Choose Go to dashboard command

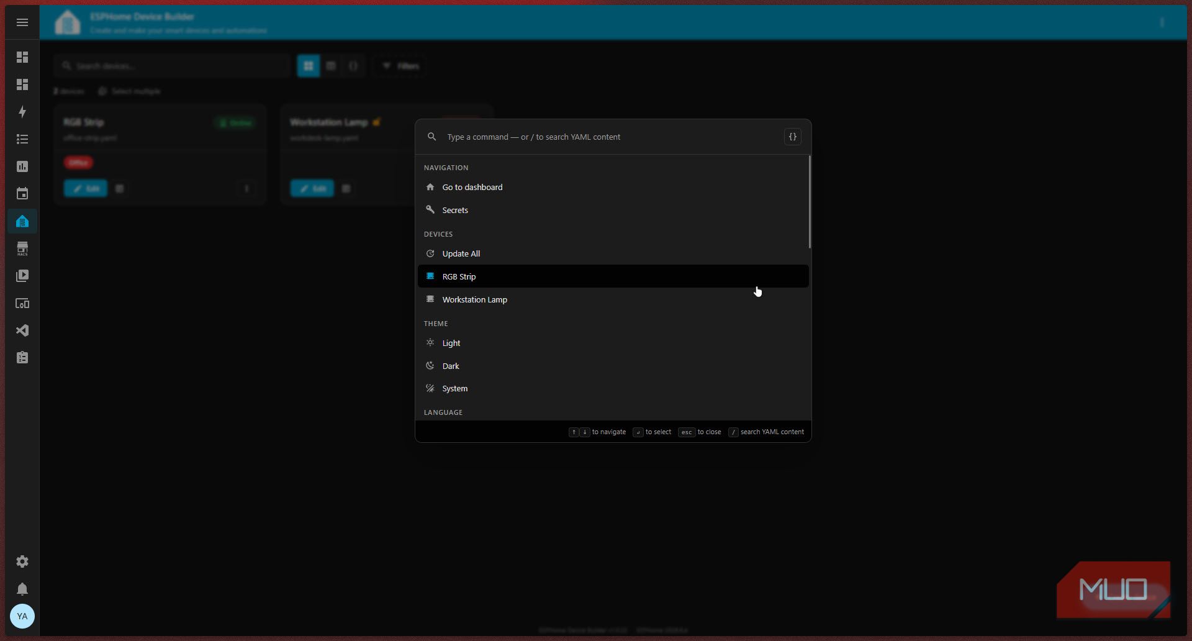(613, 187)
